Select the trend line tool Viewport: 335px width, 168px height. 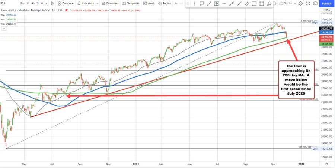click(209, 4)
